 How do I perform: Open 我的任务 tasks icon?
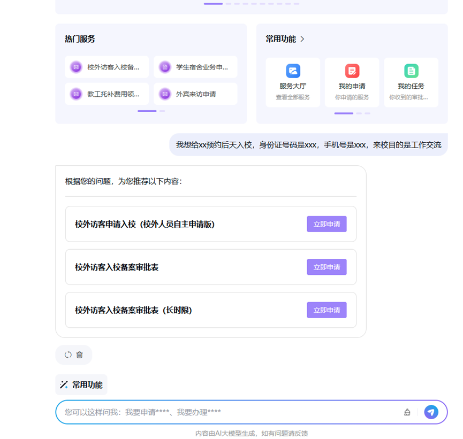(x=411, y=71)
